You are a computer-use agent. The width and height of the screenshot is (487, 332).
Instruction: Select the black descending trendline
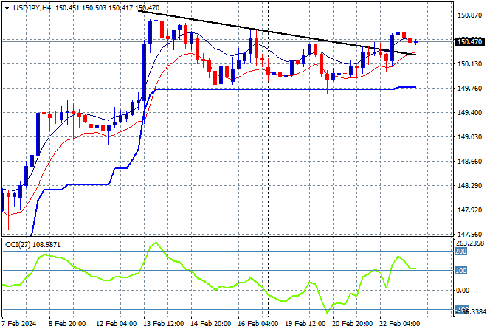[x=277, y=32]
